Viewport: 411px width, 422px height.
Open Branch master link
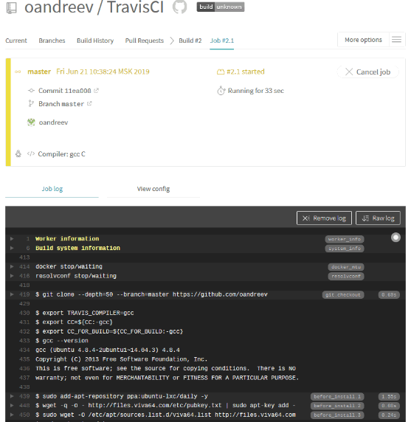(61, 104)
